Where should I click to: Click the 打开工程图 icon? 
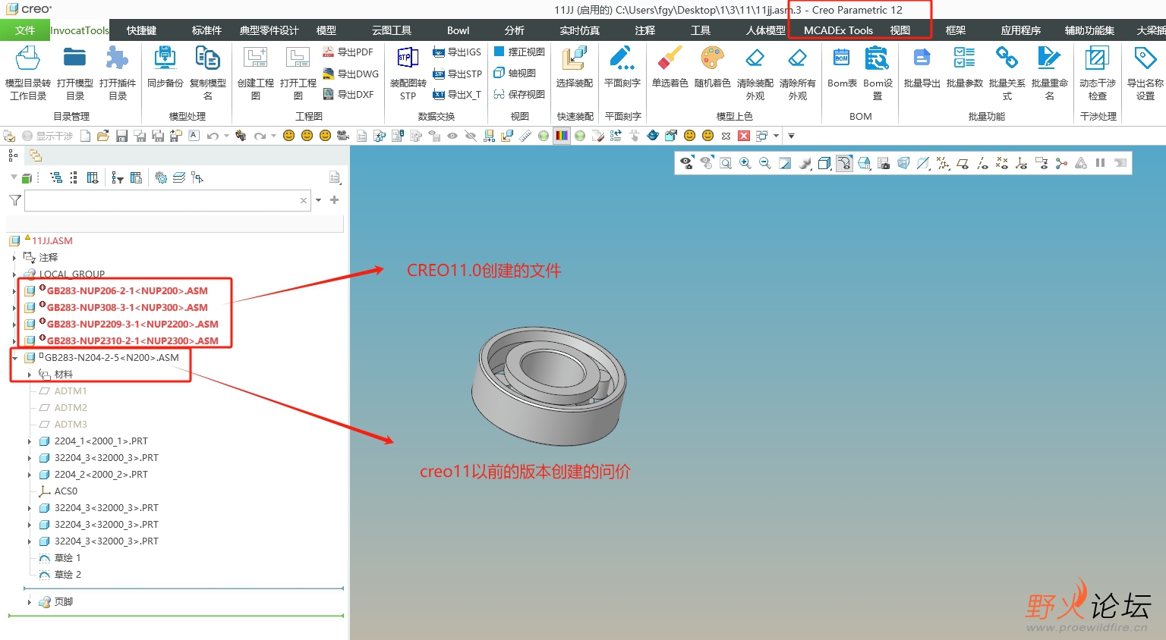point(298,58)
